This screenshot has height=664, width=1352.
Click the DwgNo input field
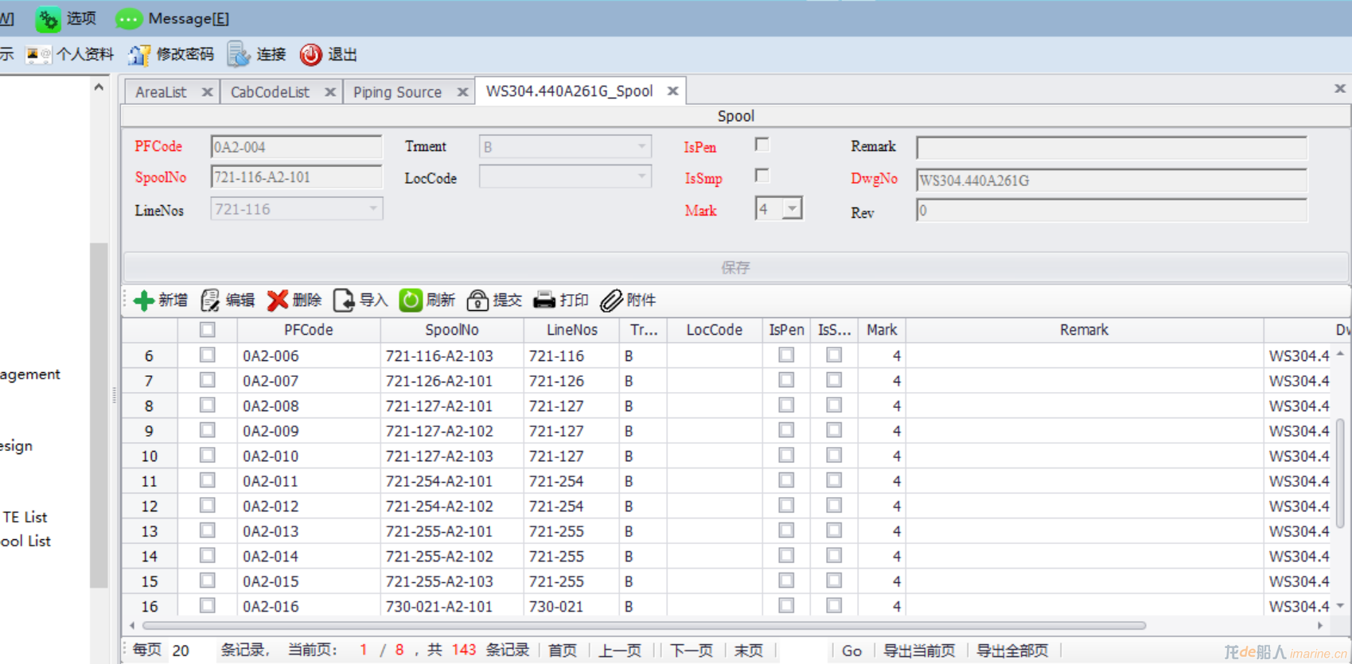click(x=1111, y=181)
